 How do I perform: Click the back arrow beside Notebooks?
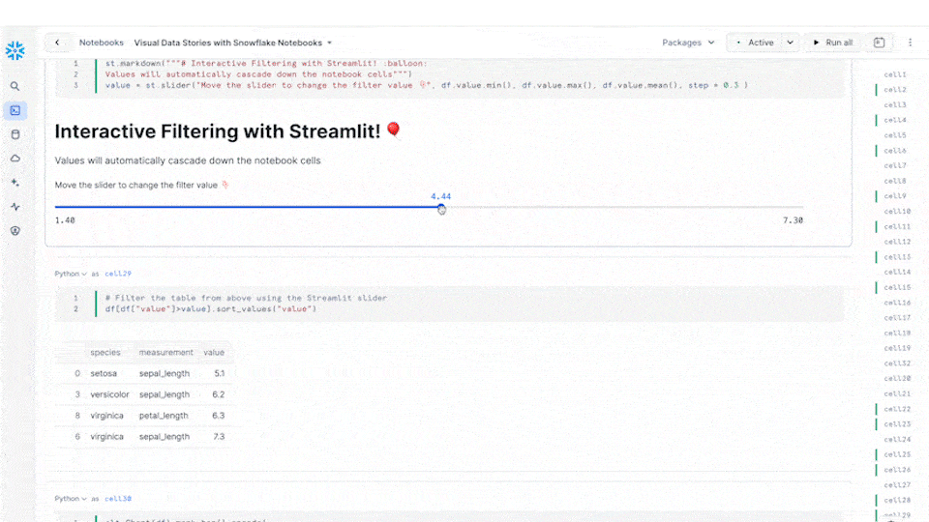click(57, 43)
